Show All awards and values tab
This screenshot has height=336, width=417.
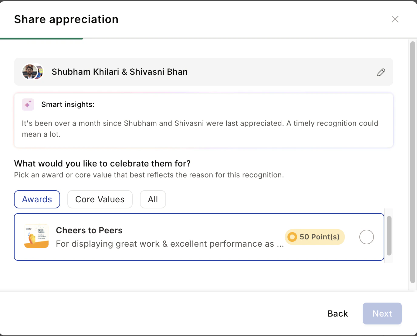click(153, 199)
